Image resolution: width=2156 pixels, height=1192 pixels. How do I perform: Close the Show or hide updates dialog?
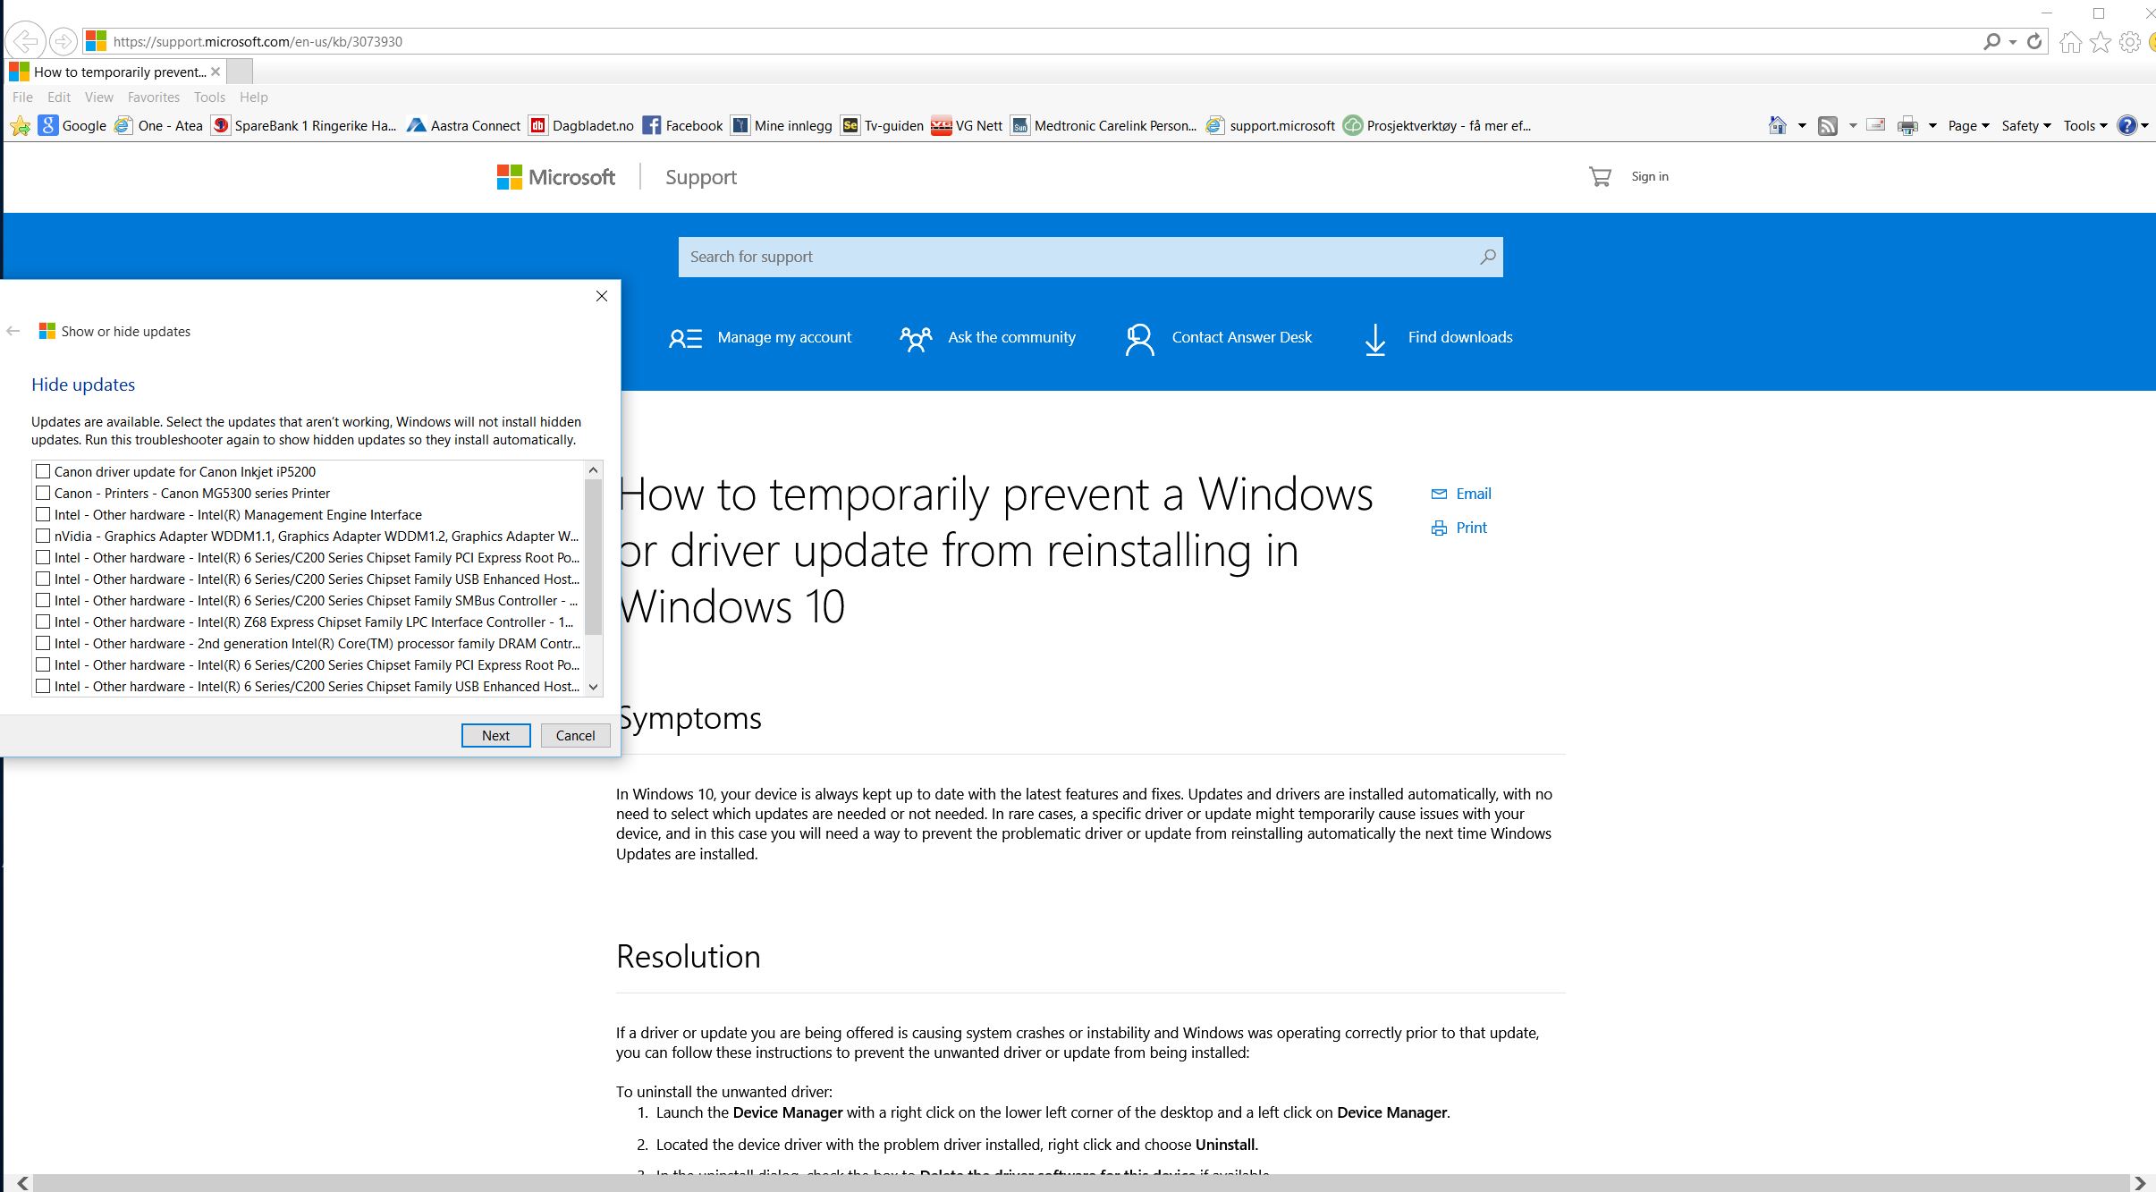point(602,296)
